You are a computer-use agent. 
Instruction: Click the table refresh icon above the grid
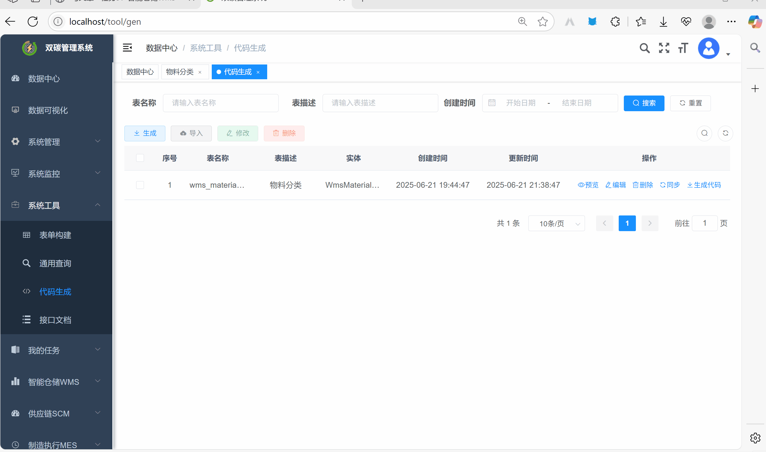point(725,133)
